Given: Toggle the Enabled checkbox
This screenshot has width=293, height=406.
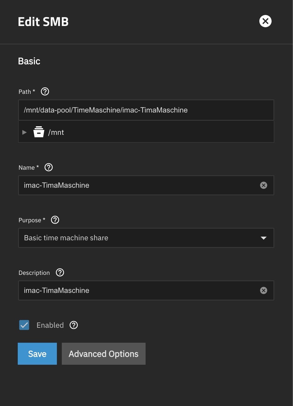Looking at the screenshot, I should [x=24, y=325].
